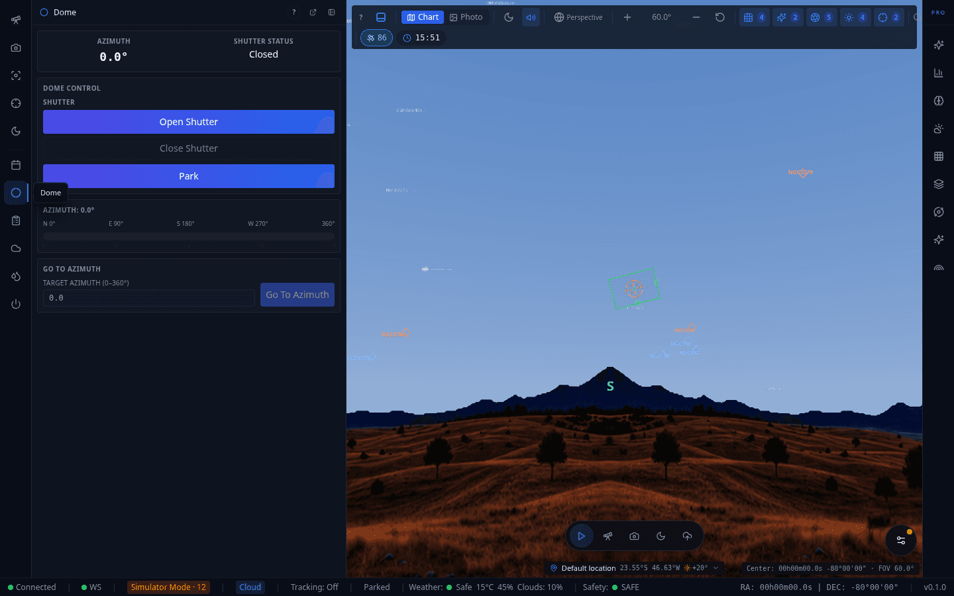Toggle the bottom panel layout icon in chart toolbar
The width and height of the screenshot is (954, 596).
[x=381, y=17]
